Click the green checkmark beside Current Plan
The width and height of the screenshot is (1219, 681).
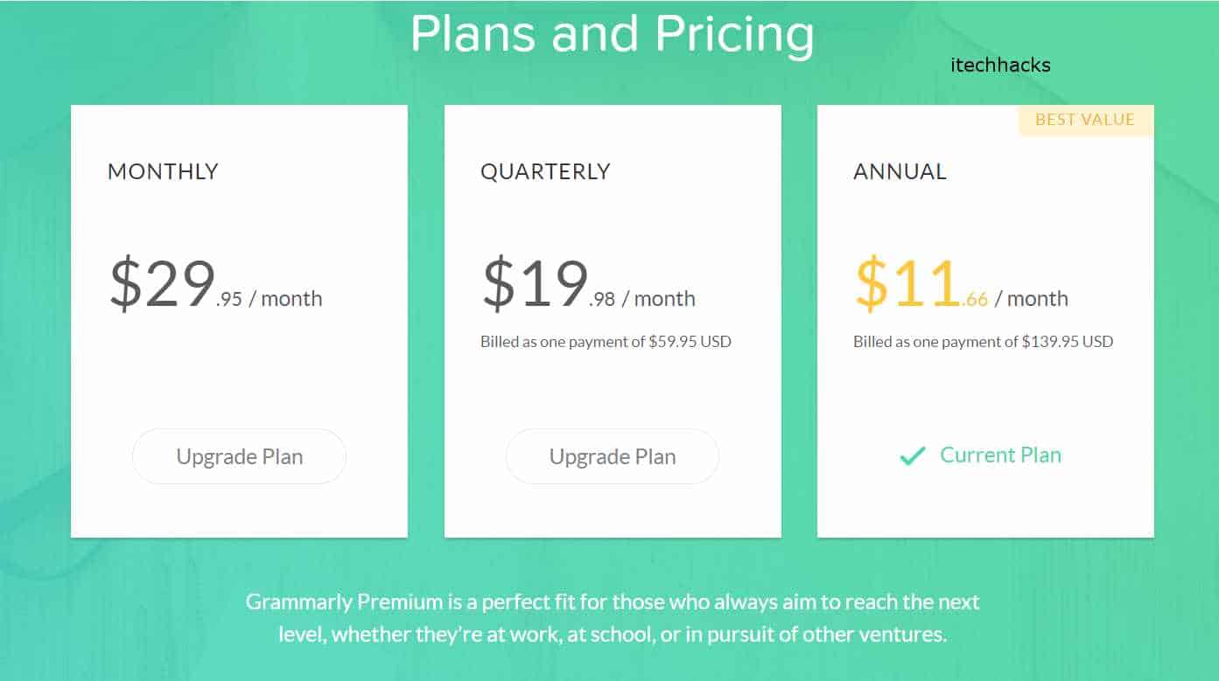point(912,455)
